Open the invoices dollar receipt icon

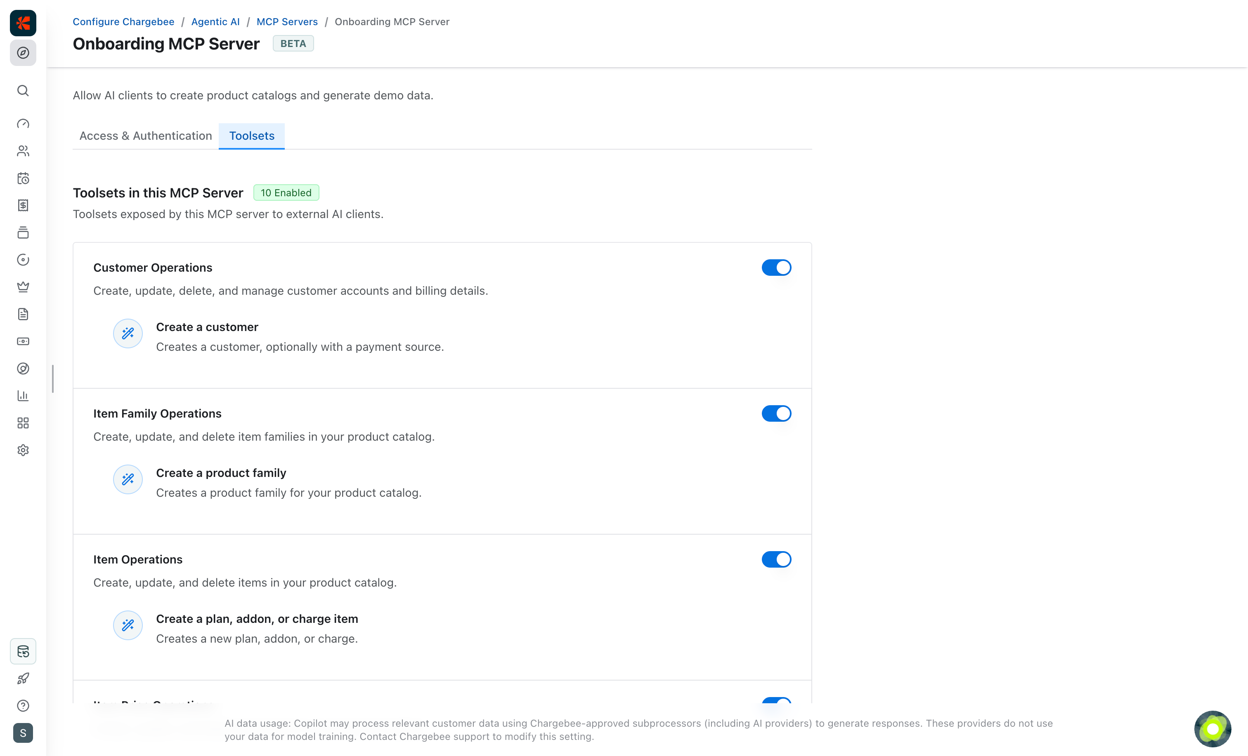[23, 205]
